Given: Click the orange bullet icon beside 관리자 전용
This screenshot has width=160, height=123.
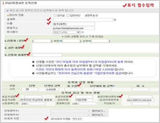Looking at the screenshot, I should coord(8,16).
